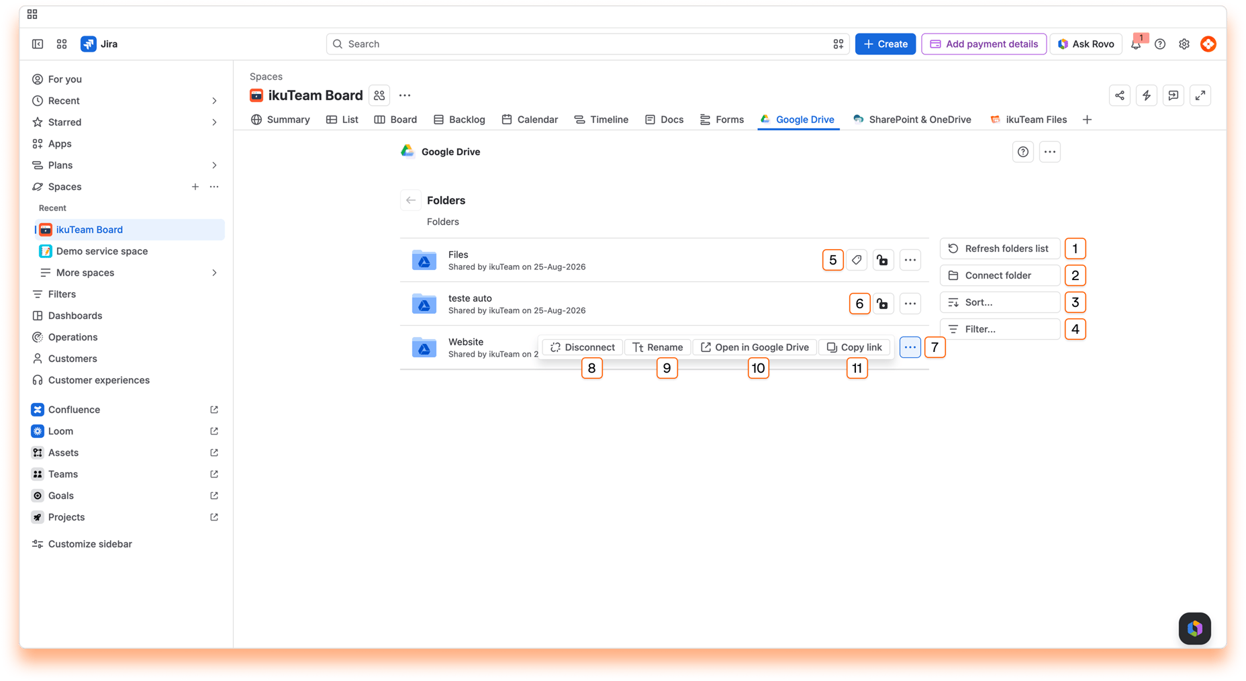1246x681 pixels.
Task: Open notifications bell icon
Action: point(1136,44)
